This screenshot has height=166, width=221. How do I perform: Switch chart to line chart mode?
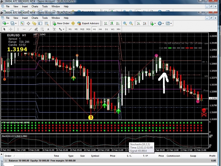pyautogui.click(x=118, y=23)
